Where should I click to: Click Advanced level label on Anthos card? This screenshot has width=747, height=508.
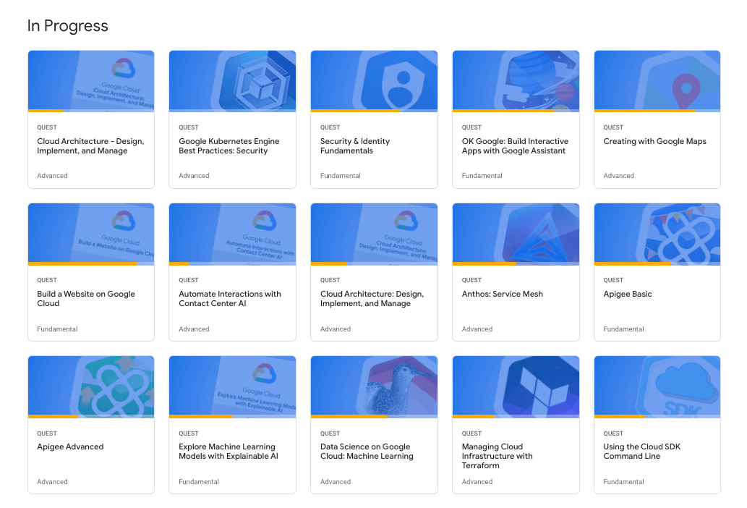click(x=477, y=329)
